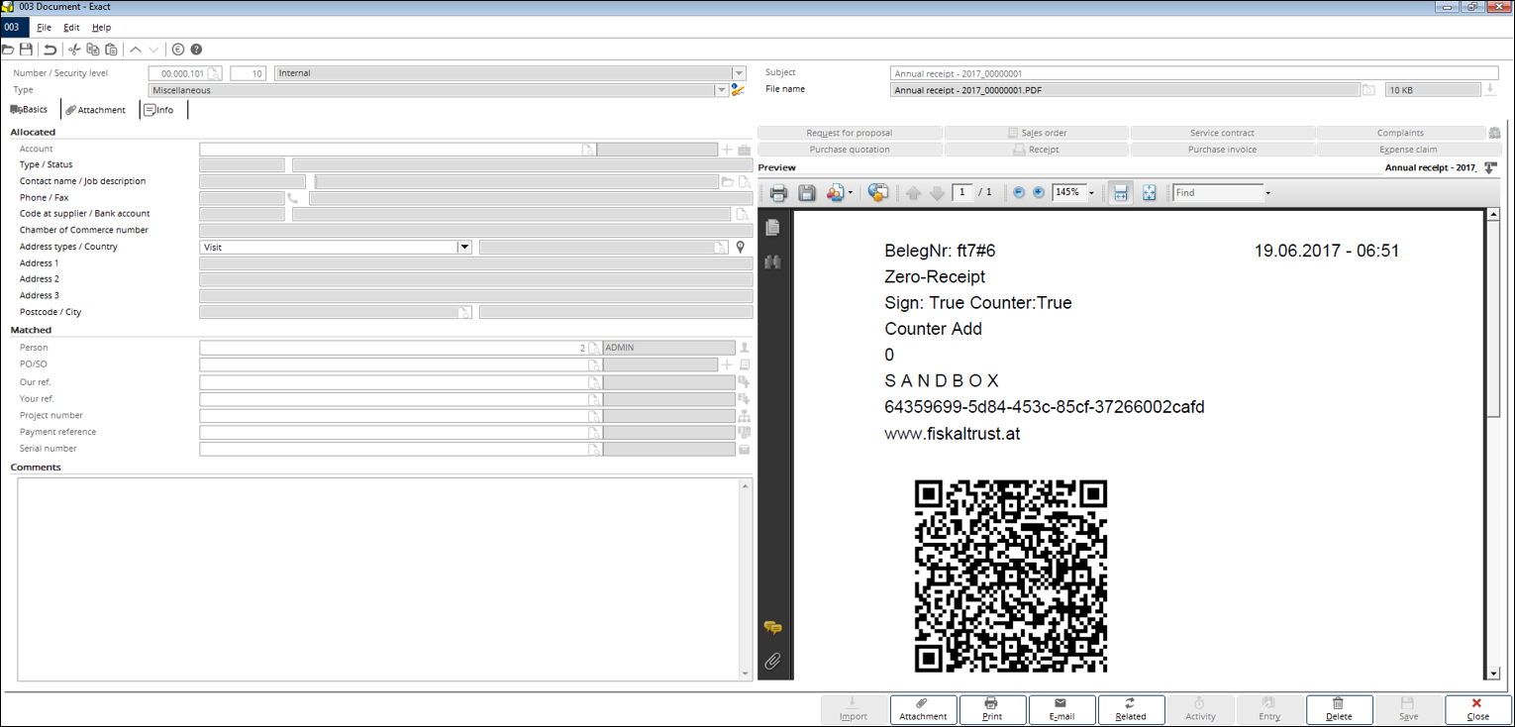This screenshot has height=727, width=1515.
Task: Click the QR code in the receipt
Action: click(1011, 576)
